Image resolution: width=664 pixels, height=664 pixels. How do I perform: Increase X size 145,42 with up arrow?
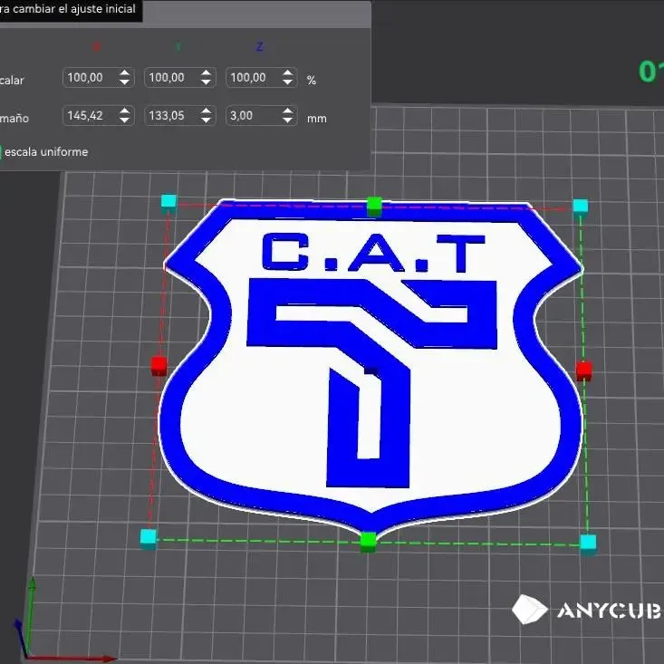point(124,111)
